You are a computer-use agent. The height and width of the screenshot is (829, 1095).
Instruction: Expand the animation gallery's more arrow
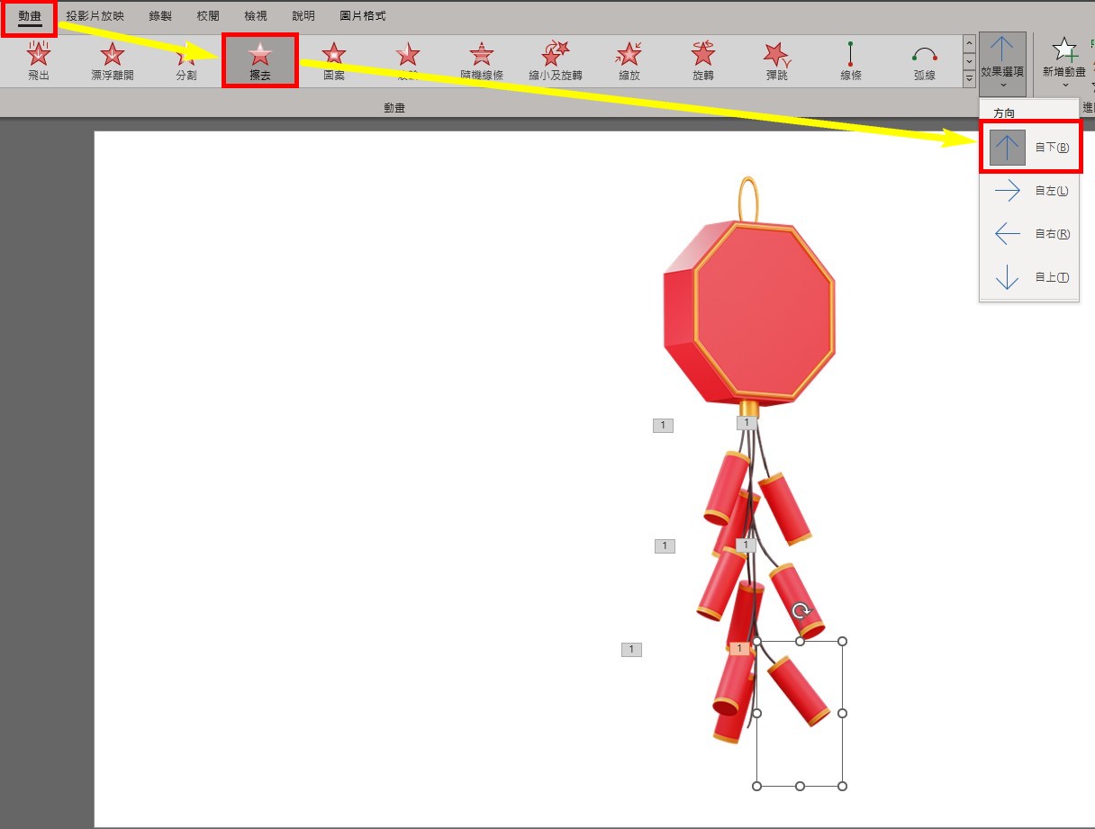970,80
